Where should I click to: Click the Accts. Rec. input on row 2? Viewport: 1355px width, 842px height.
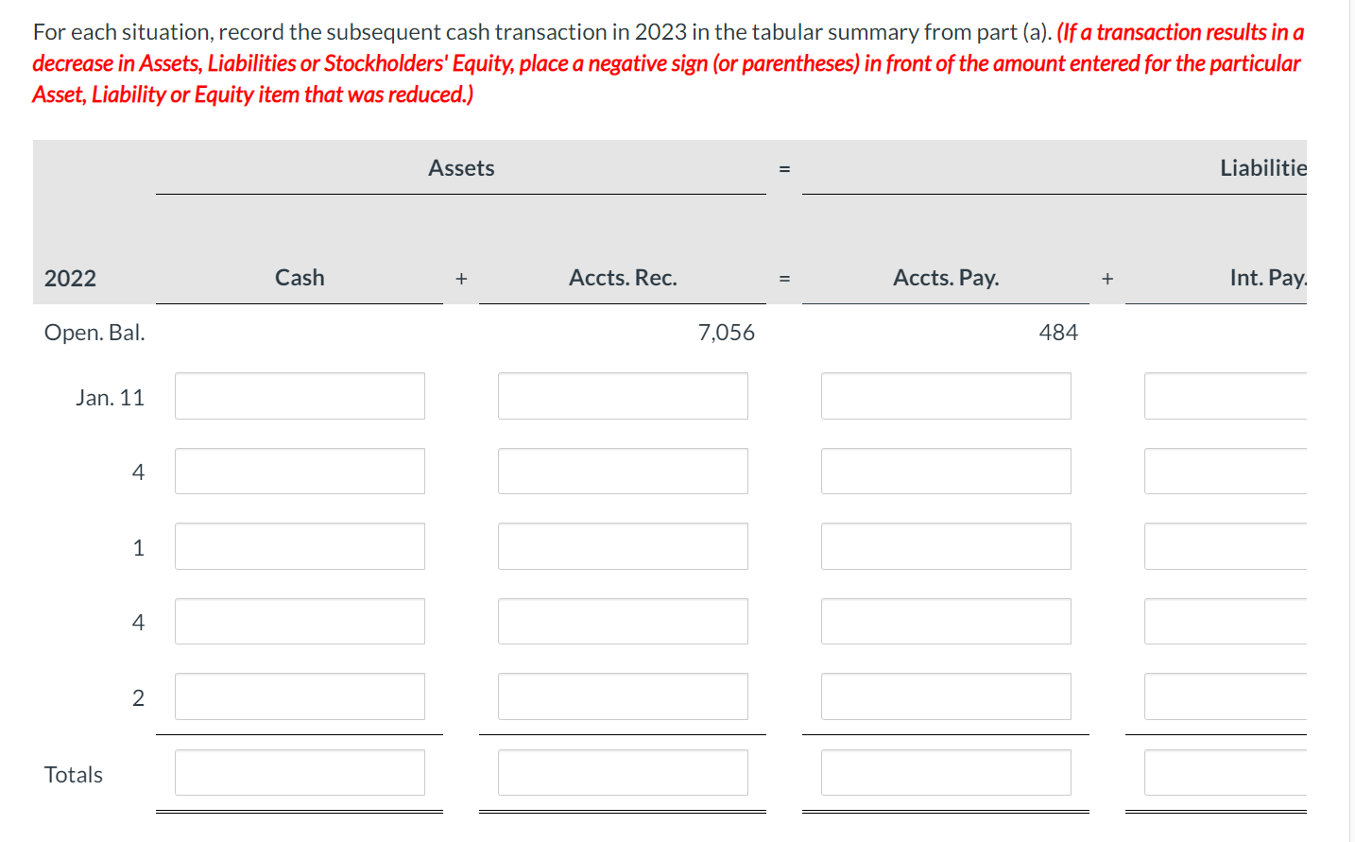622,696
